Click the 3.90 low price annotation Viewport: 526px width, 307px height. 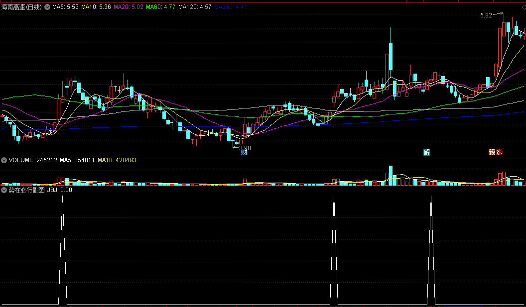click(245, 148)
